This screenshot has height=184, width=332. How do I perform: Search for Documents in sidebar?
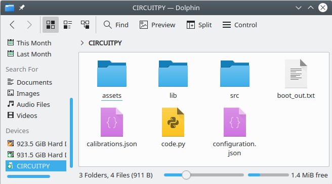click(x=36, y=82)
